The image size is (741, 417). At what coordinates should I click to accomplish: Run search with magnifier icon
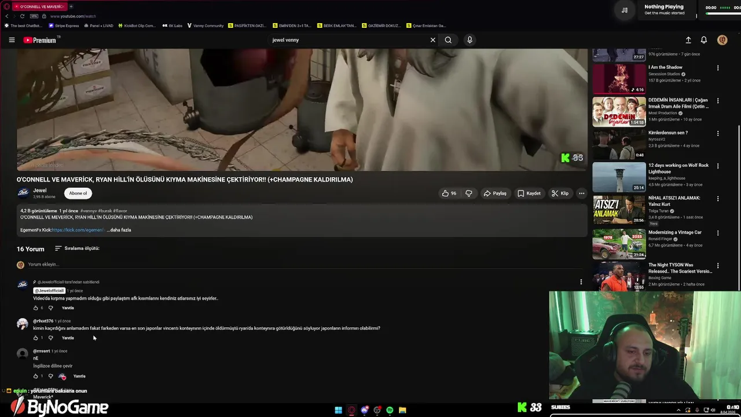tap(448, 40)
